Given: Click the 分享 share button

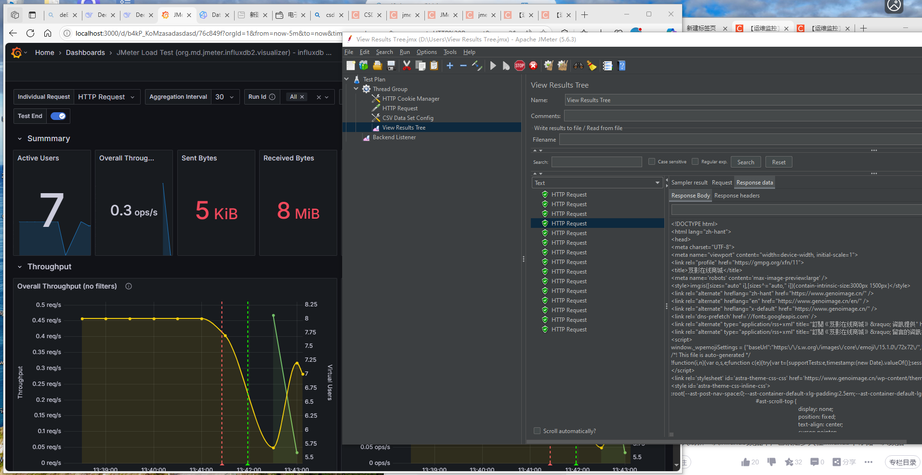Looking at the screenshot, I should tap(844, 462).
